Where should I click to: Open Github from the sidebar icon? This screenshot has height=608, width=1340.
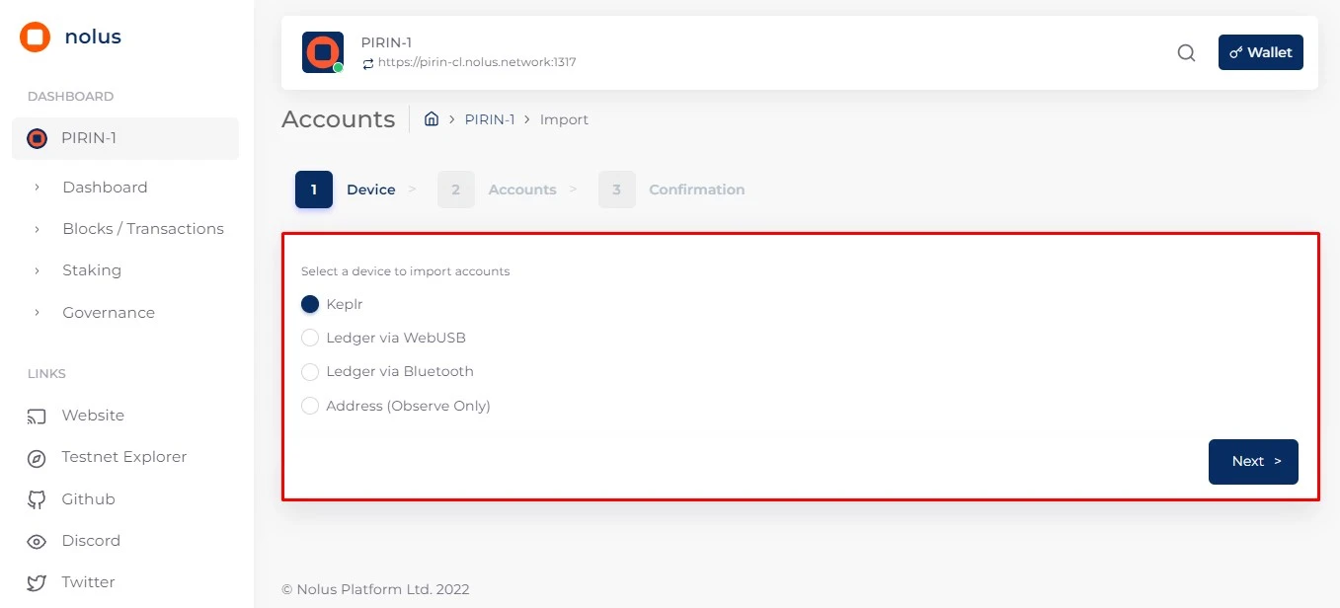[x=37, y=498]
